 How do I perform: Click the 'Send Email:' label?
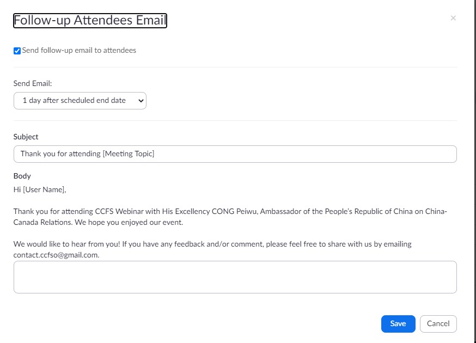(33, 83)
